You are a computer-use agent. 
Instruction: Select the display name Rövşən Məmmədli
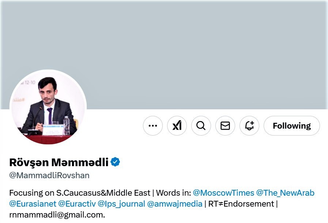pyautogui.click(x=59, y=163)
